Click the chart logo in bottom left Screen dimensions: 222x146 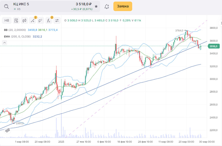pos(6,130)
